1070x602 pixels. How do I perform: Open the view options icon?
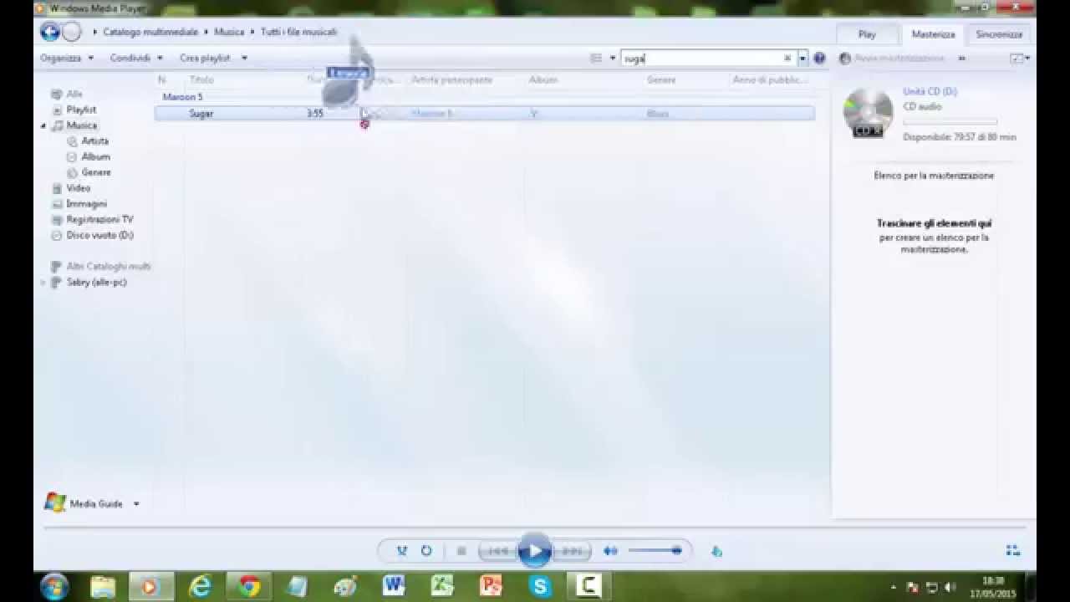point(596,59)
